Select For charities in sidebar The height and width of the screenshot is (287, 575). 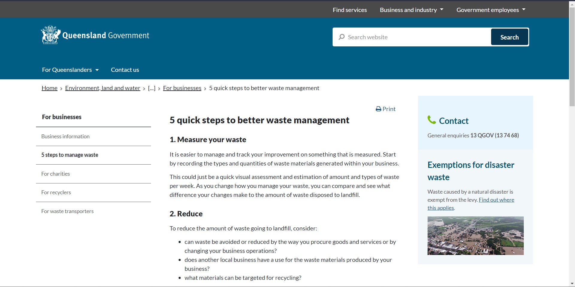coord(93,174)
